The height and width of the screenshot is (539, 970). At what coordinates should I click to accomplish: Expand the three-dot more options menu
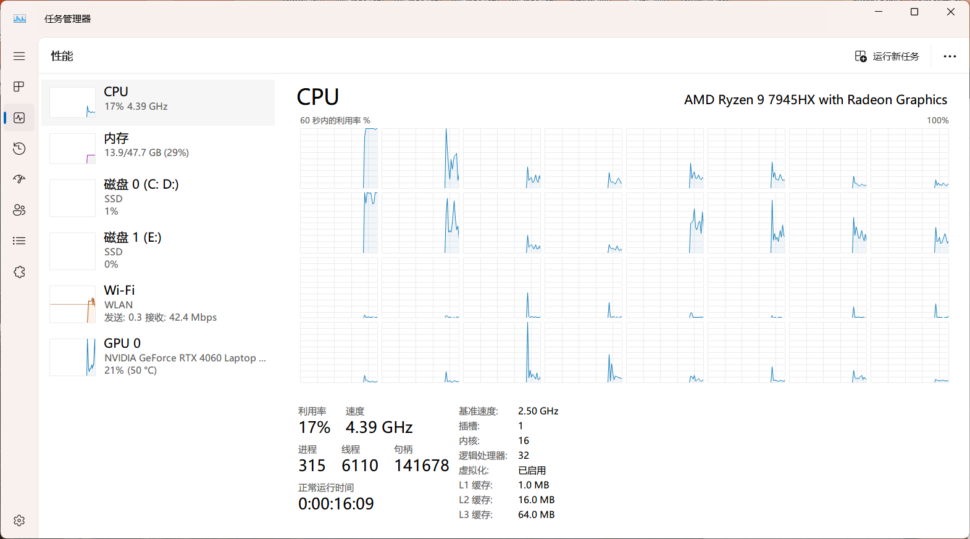coord(950,56)
